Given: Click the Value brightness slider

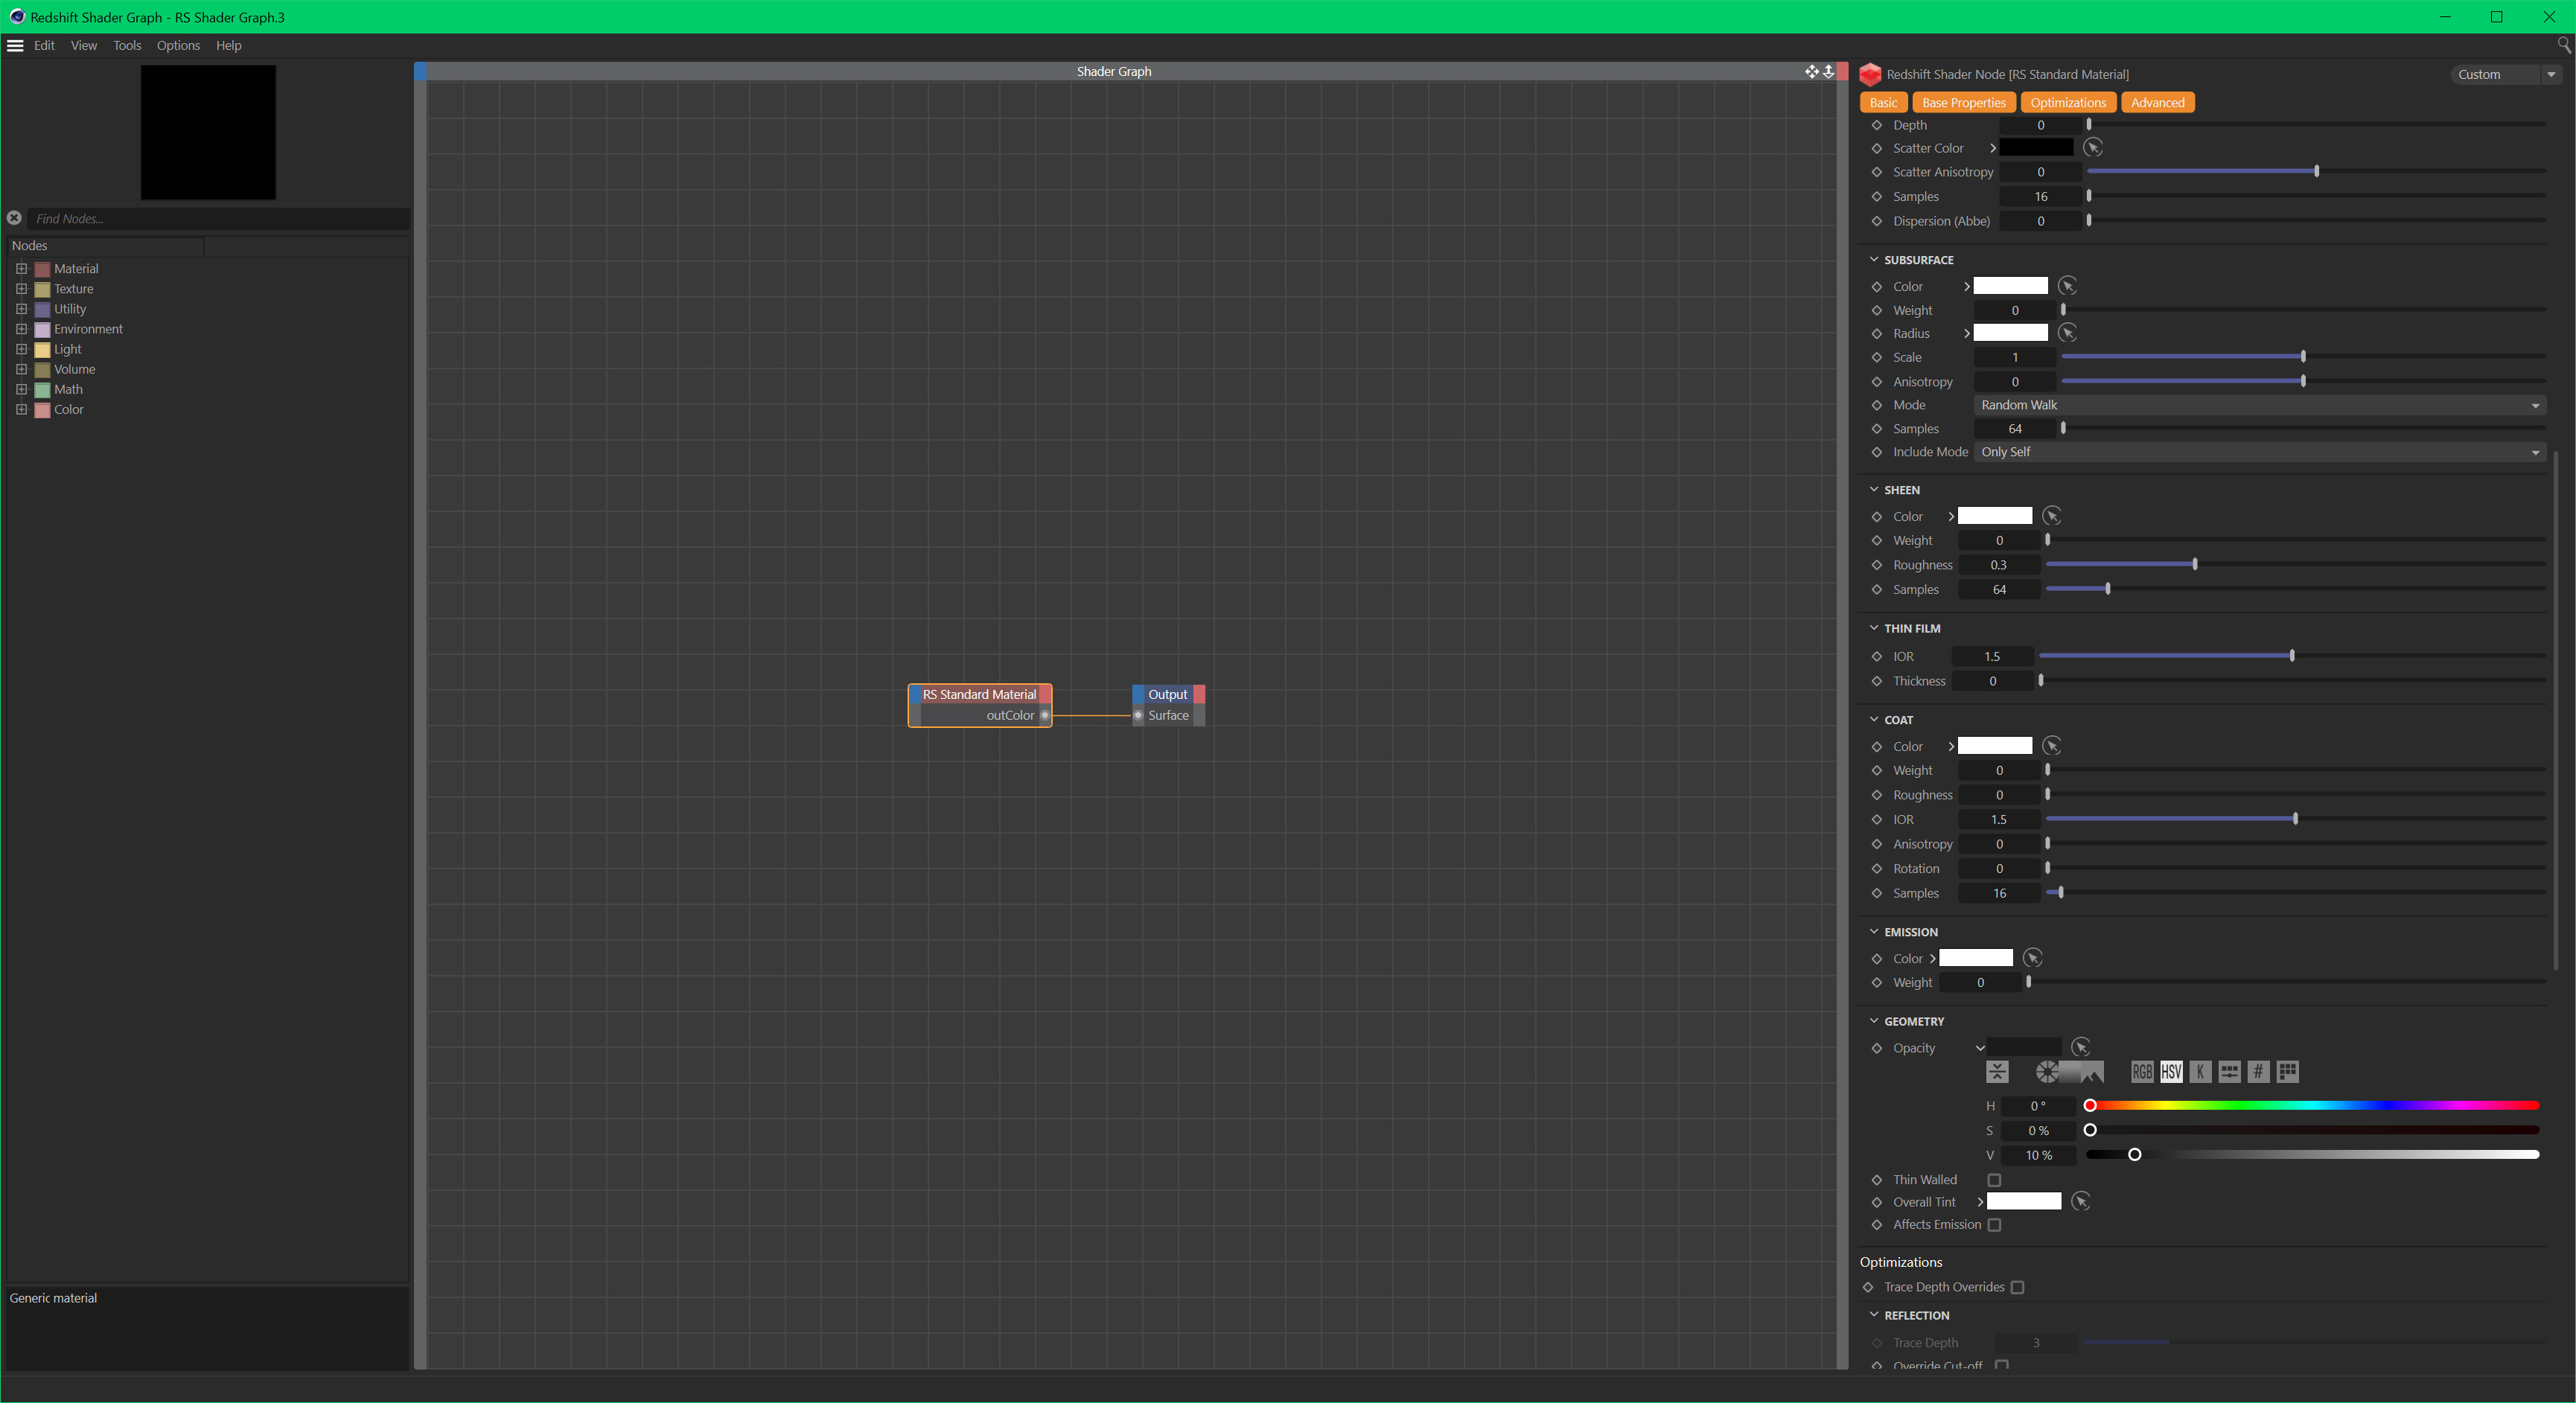Looking at the screenshot, I should (2314, 1154).
